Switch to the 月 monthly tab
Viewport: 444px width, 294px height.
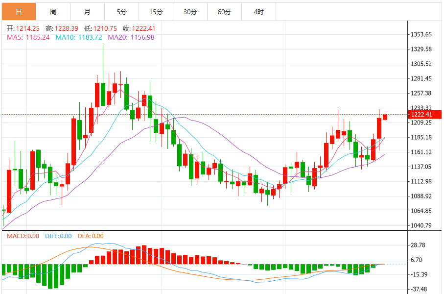point(87,12)
